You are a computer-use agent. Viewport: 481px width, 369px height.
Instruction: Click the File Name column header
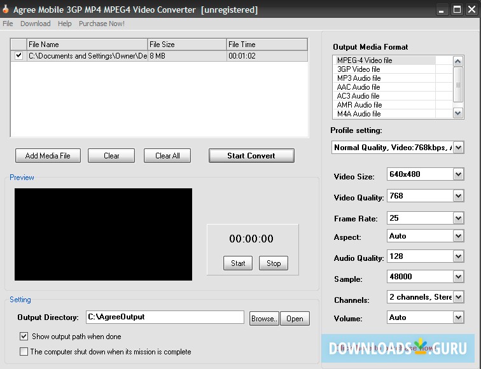[87, 45]
